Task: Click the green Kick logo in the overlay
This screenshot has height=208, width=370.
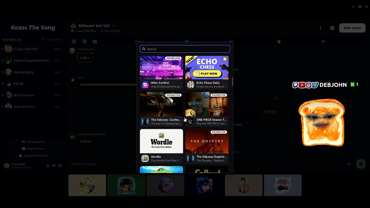Action: tap(353, 85)
